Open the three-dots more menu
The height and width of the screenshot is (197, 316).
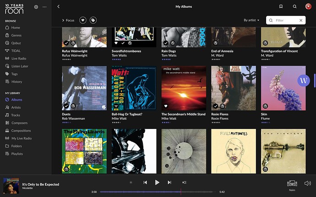(44, 7)
